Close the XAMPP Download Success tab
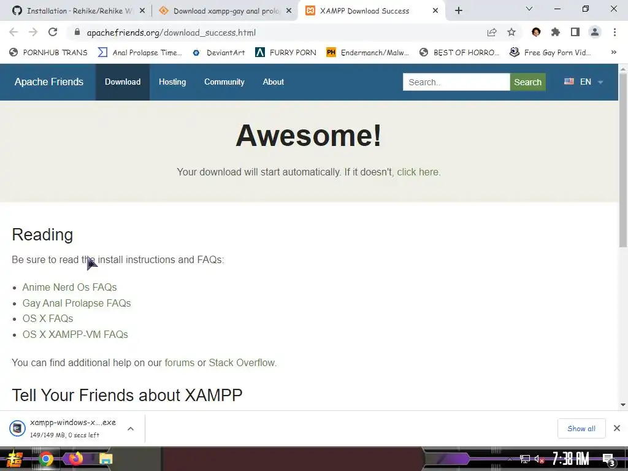This screenshot has height=471, width=628. tap(435, 11)
